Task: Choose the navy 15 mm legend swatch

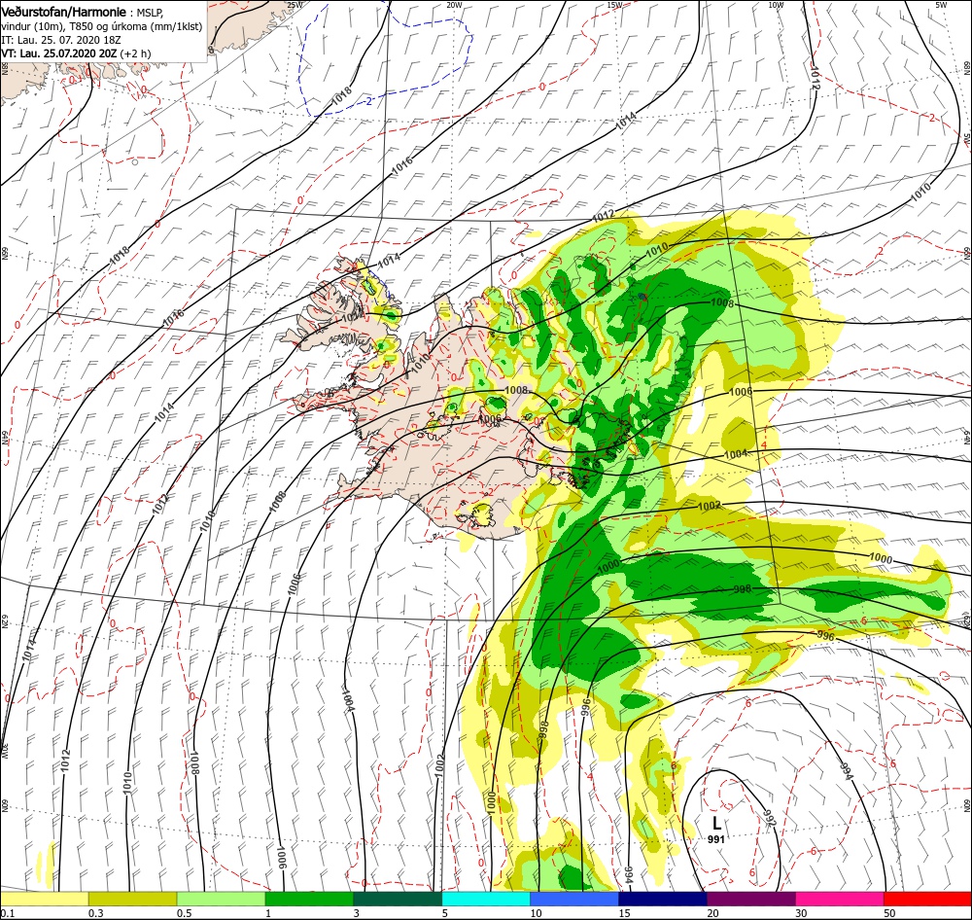Action: point(663,899)
